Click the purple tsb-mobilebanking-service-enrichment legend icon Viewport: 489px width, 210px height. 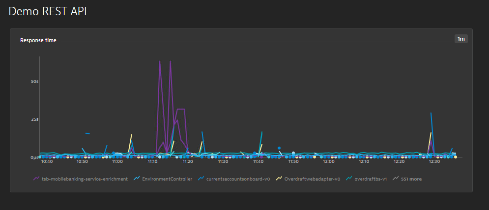click(x=36, y=179)
